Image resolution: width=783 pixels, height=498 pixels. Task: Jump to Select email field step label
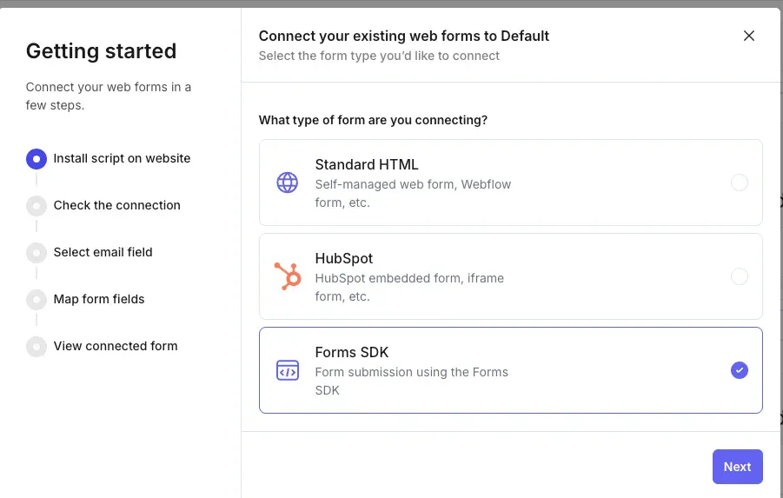point(103,252)
